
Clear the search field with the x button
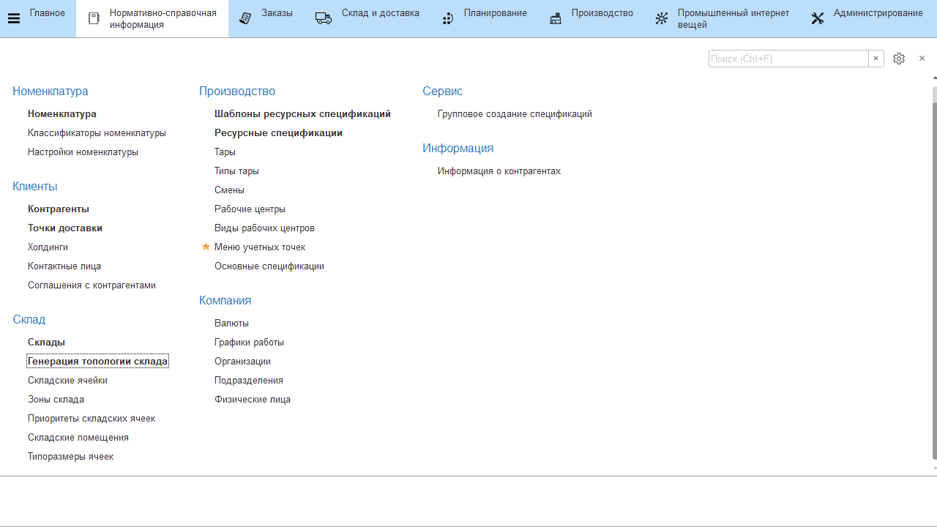click(x=876, y=59)
